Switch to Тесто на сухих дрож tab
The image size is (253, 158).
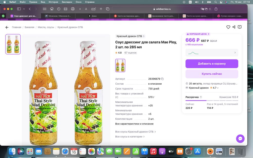click(196, 16)
